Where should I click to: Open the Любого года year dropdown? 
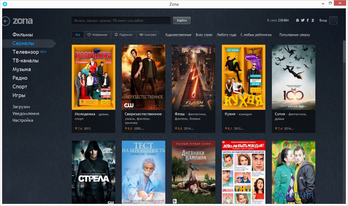[x=226, y=35]
